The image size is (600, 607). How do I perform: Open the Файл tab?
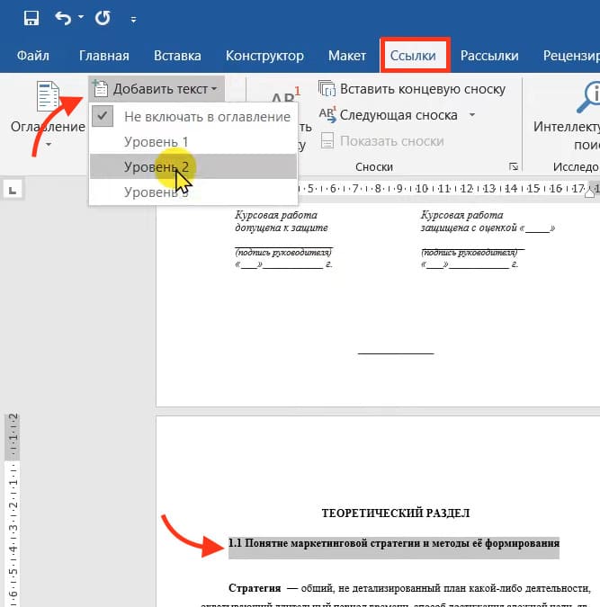[33, 56]
